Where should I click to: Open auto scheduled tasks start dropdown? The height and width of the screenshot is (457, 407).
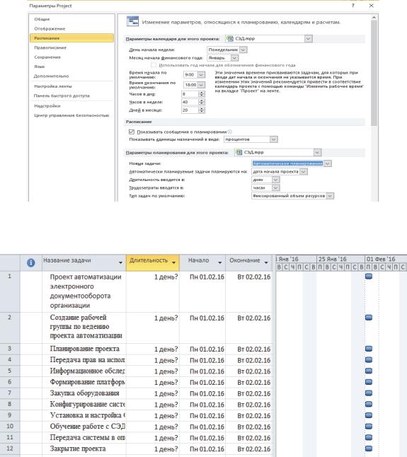tap(304, 172)
